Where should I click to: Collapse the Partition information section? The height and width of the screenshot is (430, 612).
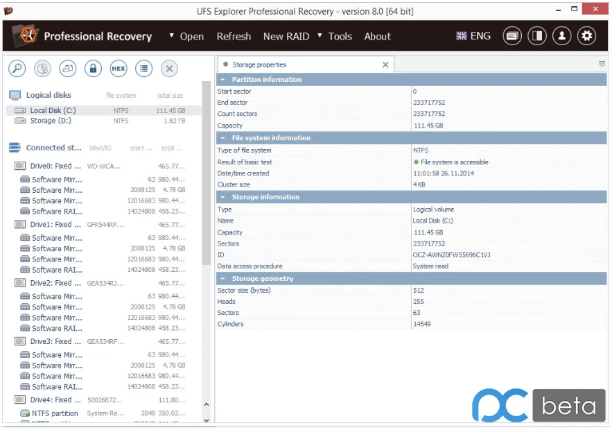(222, 79)
